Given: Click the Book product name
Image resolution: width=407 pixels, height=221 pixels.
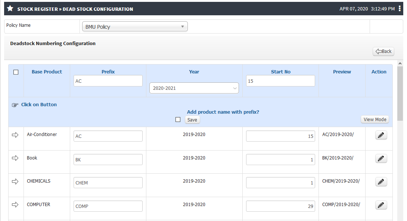Looking at the screenshot, I should pyautogui.click(x=32, y=158).
